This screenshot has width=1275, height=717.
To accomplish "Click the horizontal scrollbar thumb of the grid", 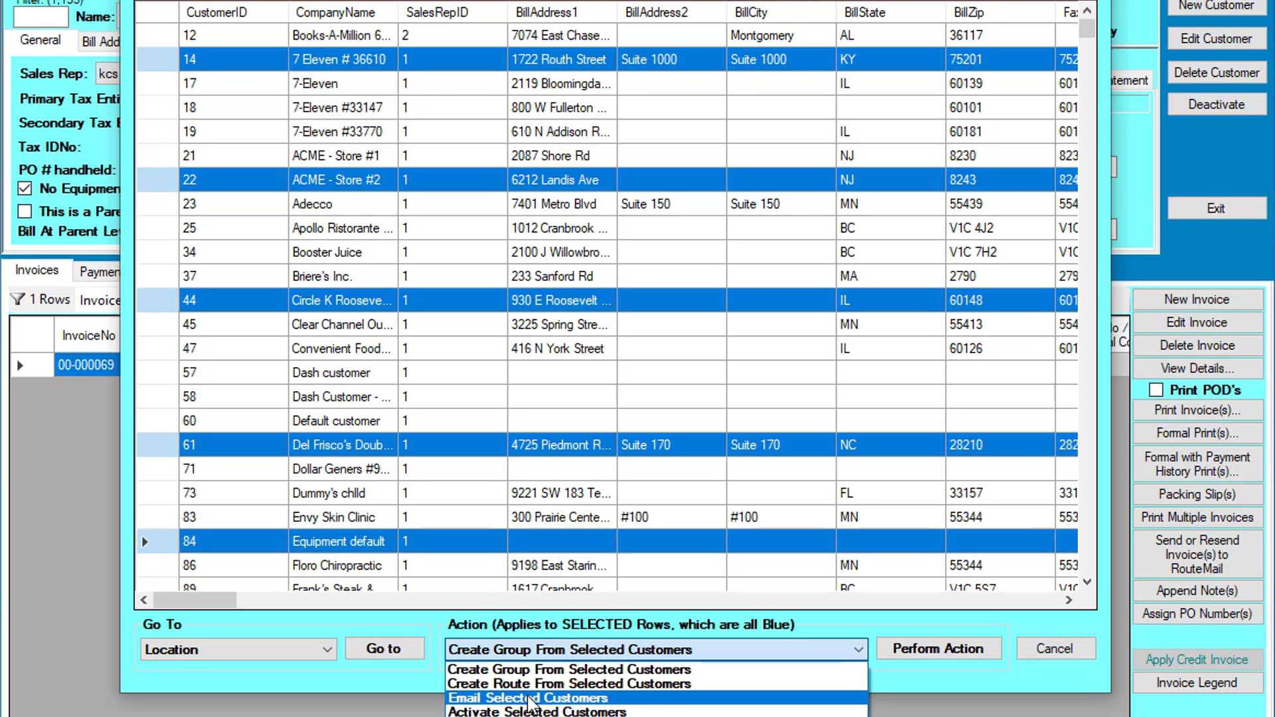I will tap(195, 600).
